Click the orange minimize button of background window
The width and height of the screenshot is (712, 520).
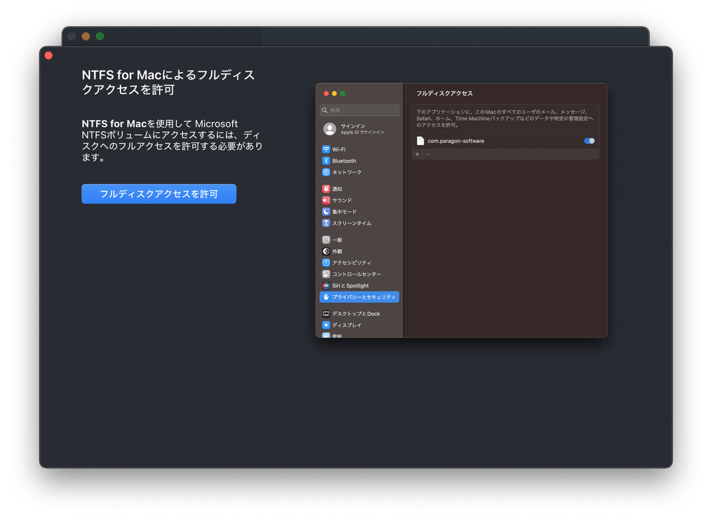(86, 36)
